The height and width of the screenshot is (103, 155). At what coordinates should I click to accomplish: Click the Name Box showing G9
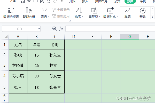click(x=19, y=29)
